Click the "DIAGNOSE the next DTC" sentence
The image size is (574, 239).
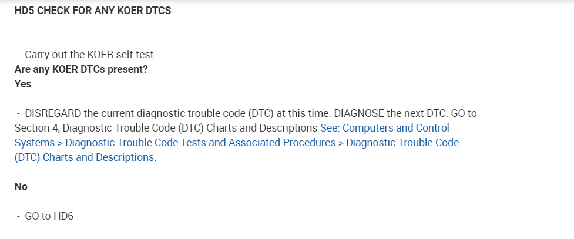click(x=384, y=112)
